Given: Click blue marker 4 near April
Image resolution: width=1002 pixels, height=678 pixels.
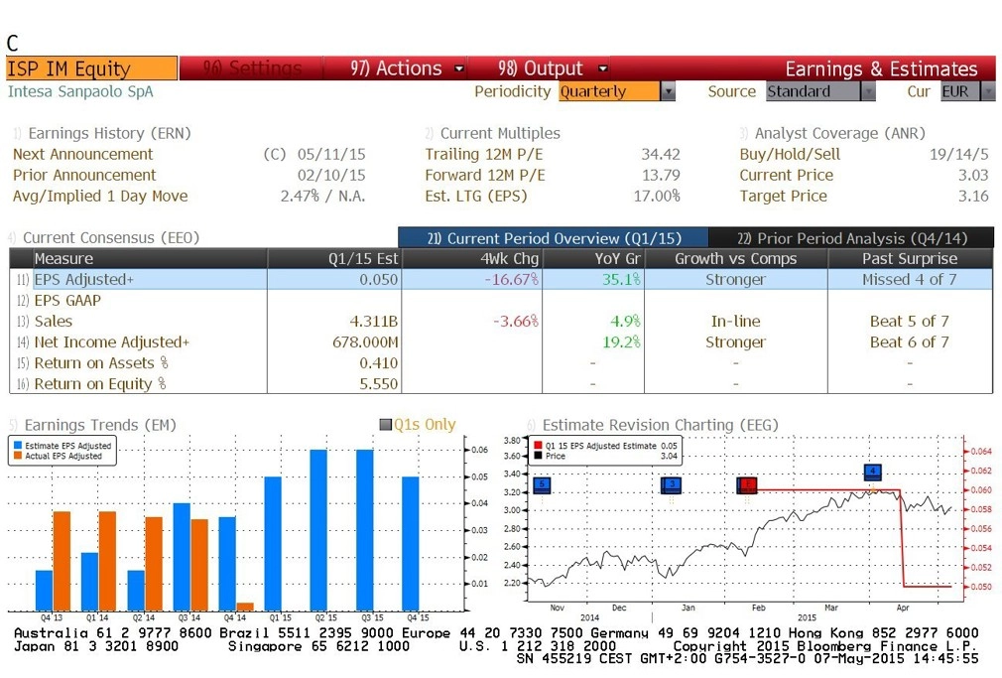Looking at the screenshot, I should 873,473.
